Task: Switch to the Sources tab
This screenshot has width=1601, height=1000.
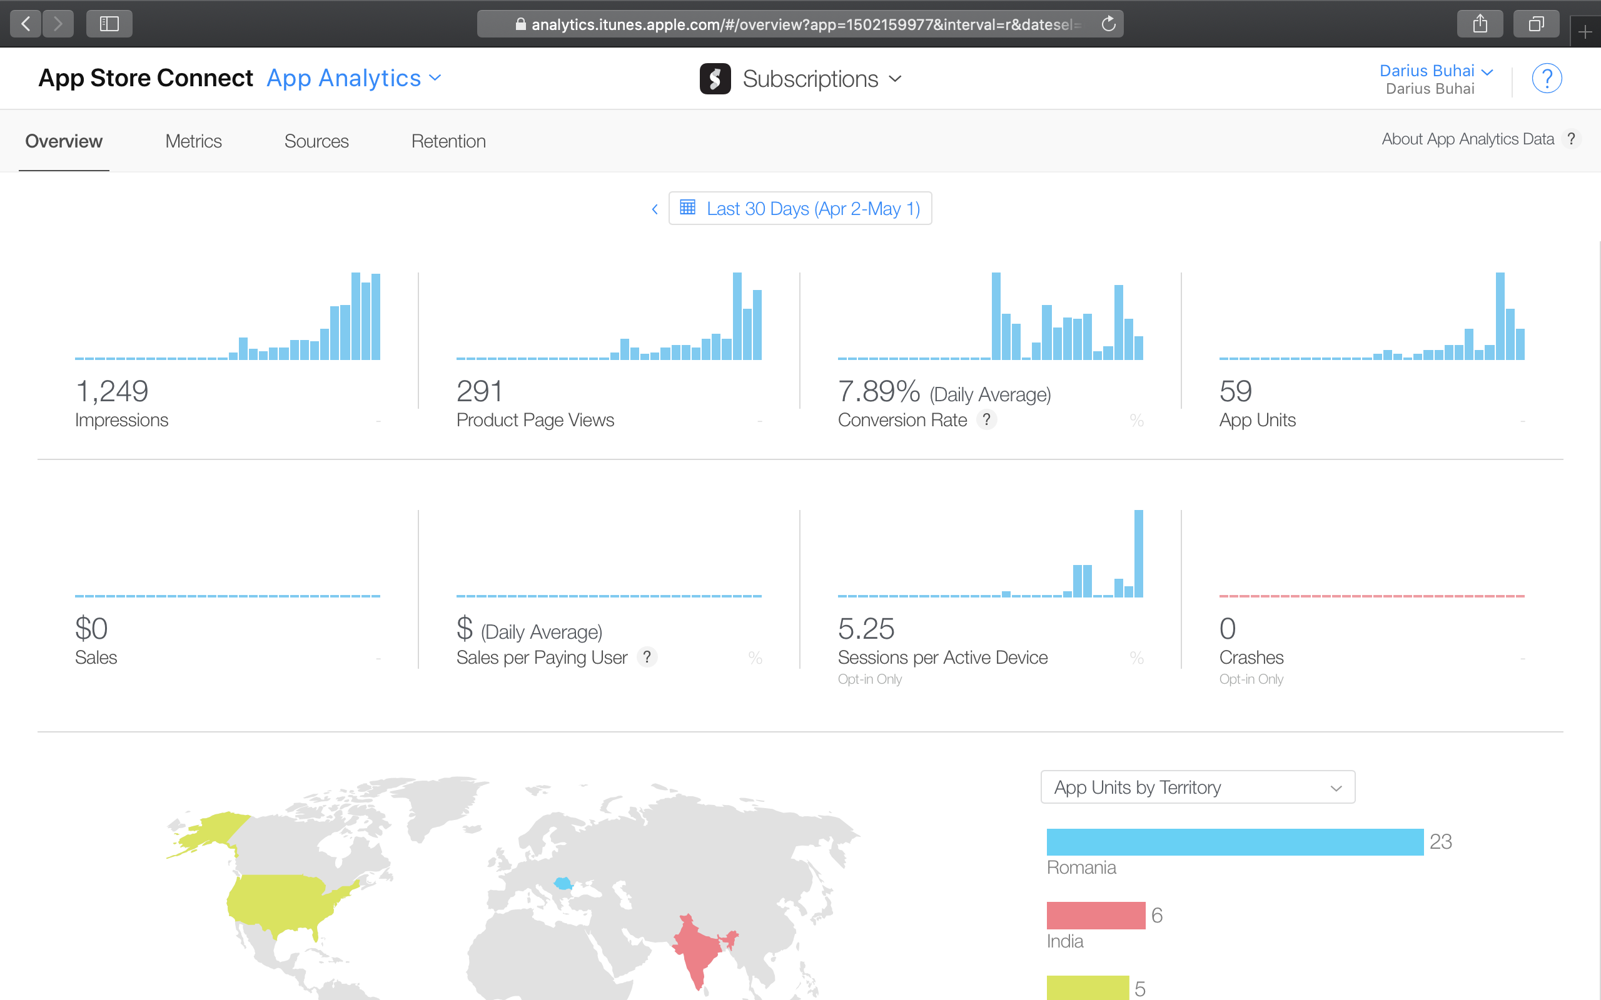Action: coord(316,141)
